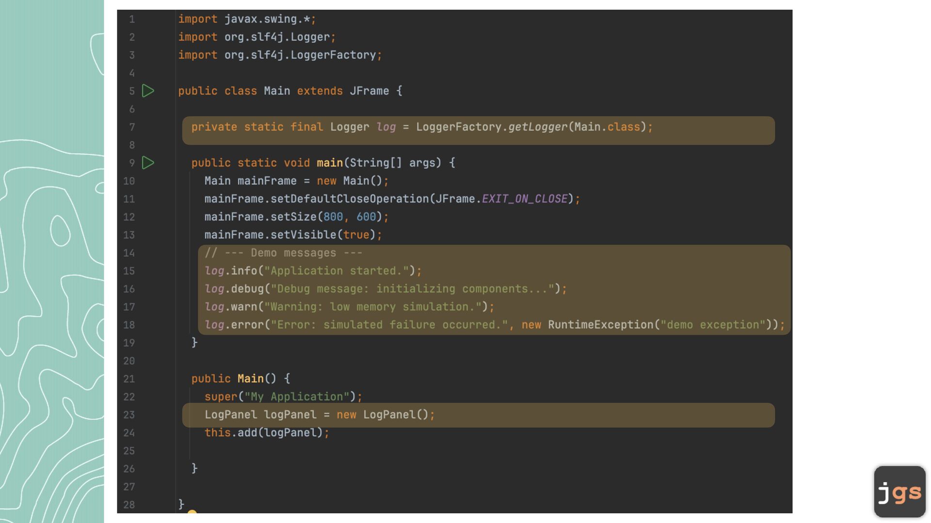Viewport: 931px width, 523px height.
Task: Click the run gutter icon beside class Main
Action: 148,91
